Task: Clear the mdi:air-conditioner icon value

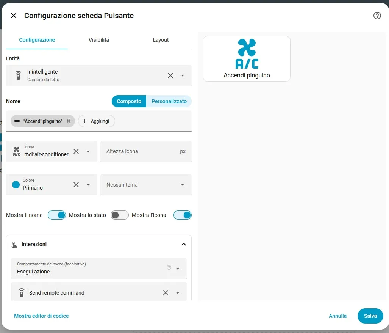Action: coord(76,151)
